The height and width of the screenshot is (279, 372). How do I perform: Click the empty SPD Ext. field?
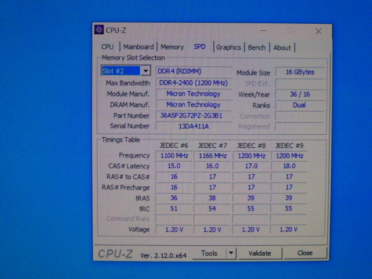pos(300,83)
